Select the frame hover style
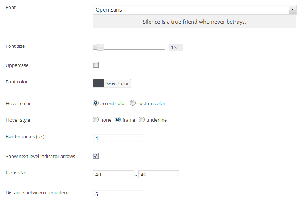 118,120
